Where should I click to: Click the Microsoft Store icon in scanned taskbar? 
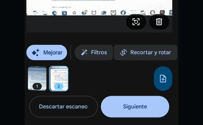[64, 13]
